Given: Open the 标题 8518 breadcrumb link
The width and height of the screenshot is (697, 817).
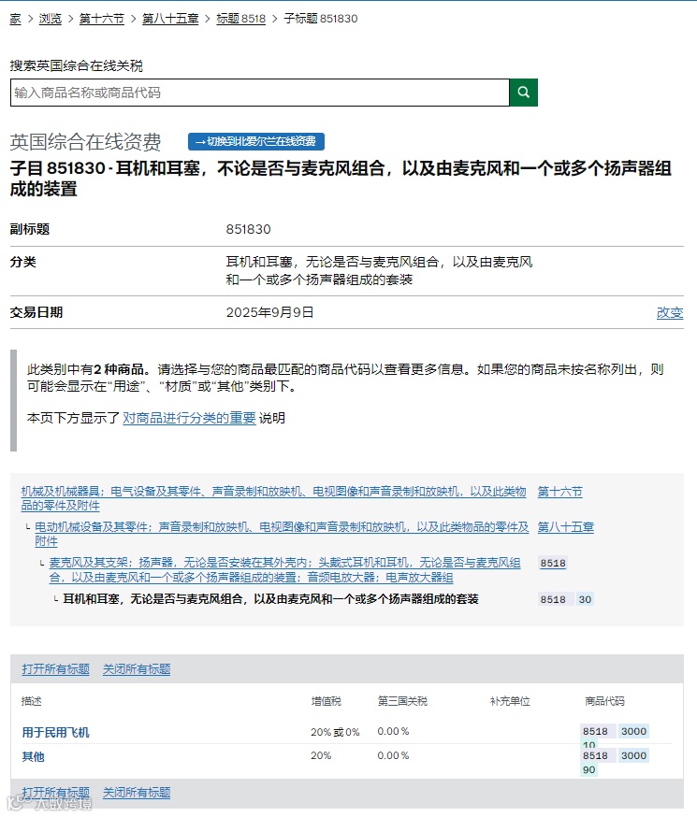Looking at the screenshot, I should (x=240, y=19).
